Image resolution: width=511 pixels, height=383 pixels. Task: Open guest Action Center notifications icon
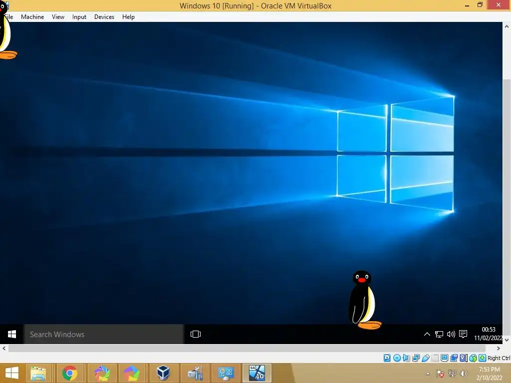tap(463, 334)
